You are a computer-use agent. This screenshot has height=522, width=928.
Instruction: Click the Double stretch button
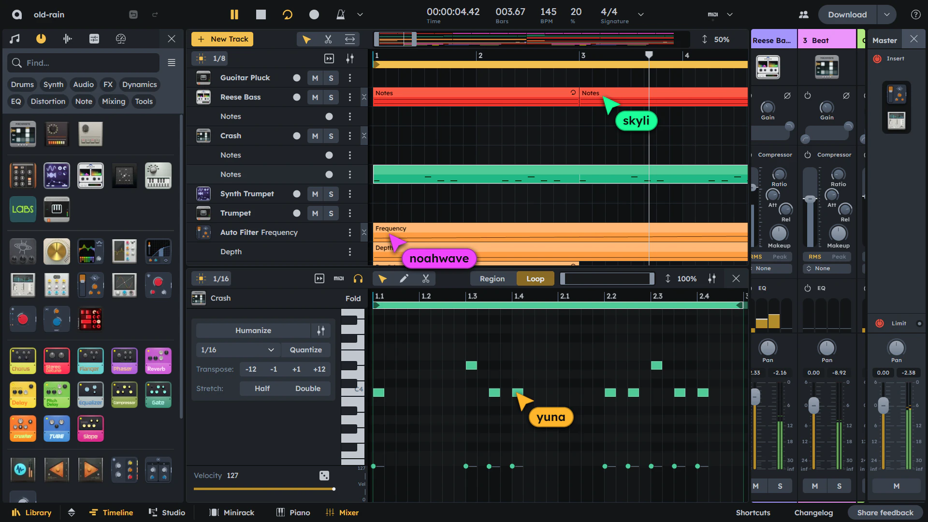(308, 389)
